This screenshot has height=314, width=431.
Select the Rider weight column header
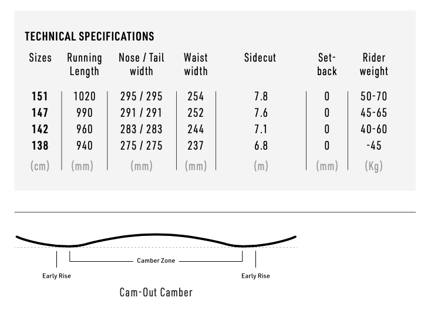pos(374,65)
